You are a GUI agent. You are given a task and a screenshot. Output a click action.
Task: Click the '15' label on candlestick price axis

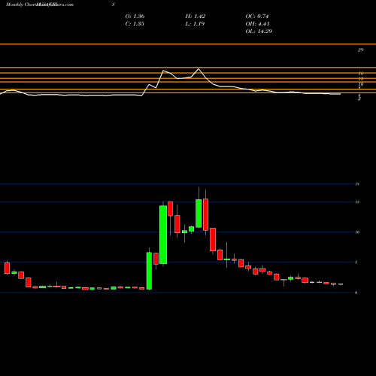coord(357,202)
